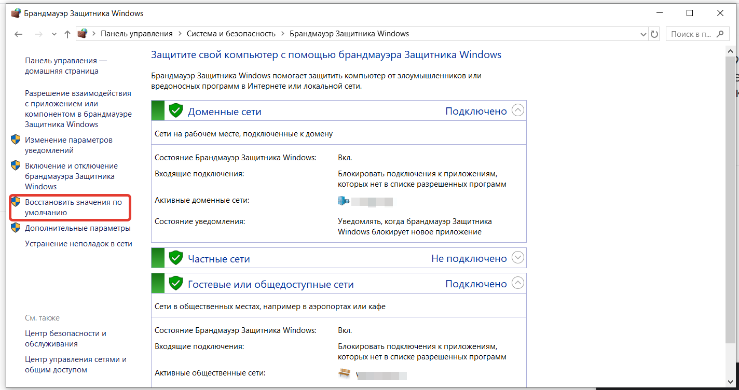The width and height of the screenshot is (739, 390).
Task: Click shield icon beside 'Восстановить значения'
Action: pos(16,202)
